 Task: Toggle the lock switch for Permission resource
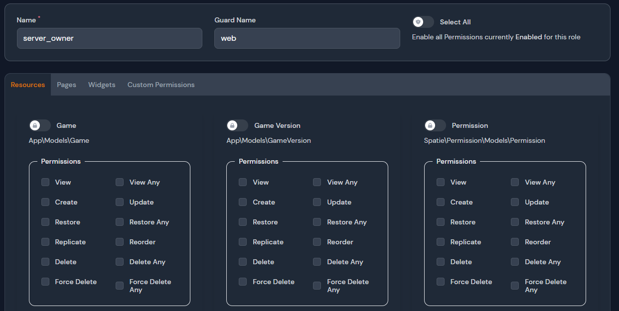[435, 125]
